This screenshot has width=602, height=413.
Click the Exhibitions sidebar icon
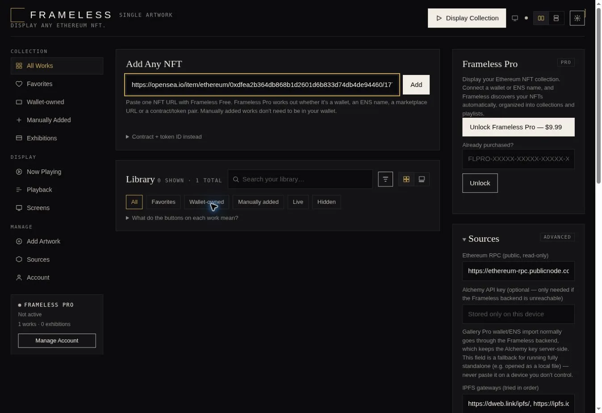click(x=19, y=138)
